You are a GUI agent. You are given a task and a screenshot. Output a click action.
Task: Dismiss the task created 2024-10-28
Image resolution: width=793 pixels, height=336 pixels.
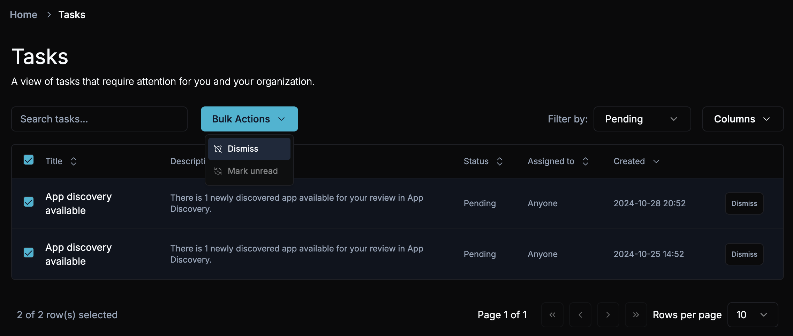click(x=744, y=203)
